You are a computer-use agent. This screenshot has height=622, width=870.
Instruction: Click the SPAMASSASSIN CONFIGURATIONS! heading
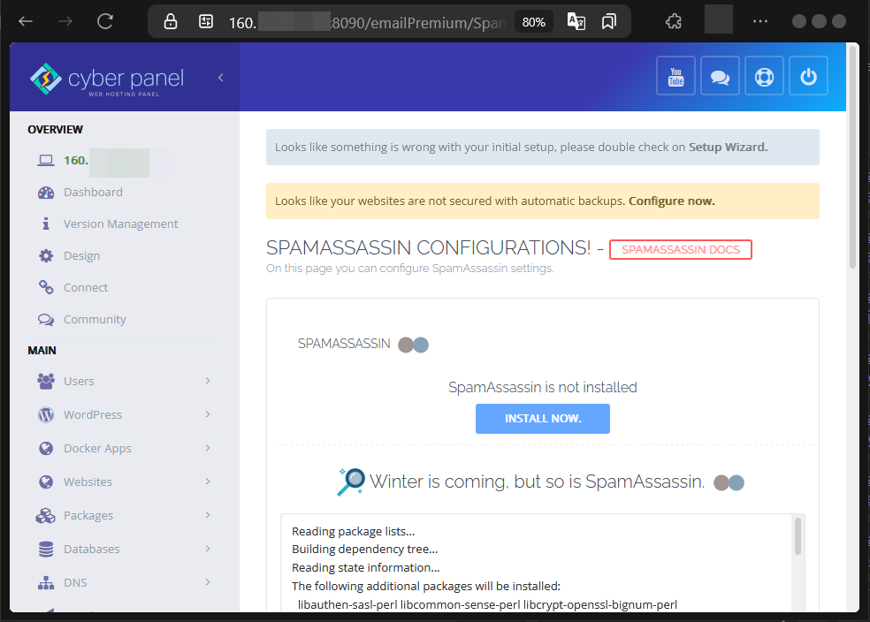point(428,247)
